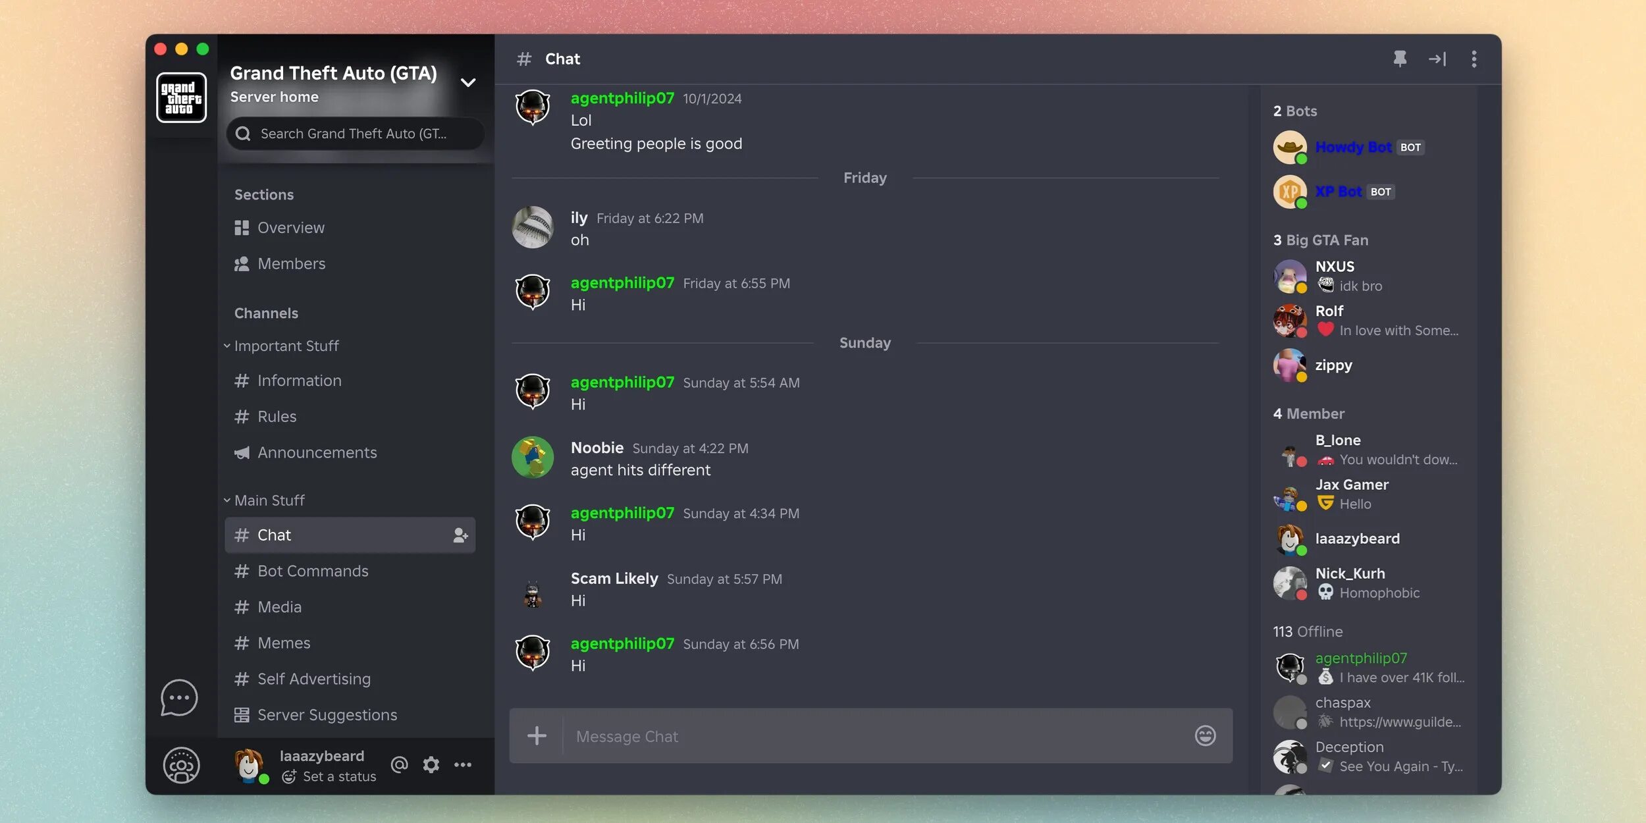Collapse the Main Stuff category
This screenshot has width=1646, height=823.
coord(269,500)
